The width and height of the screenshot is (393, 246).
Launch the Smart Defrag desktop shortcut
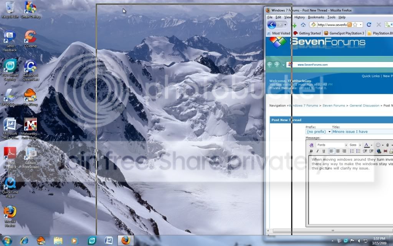[30, 10]
